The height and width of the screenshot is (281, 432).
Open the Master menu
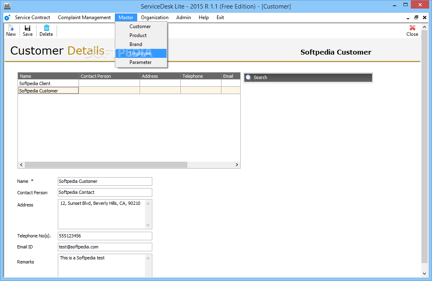[126, 18]
